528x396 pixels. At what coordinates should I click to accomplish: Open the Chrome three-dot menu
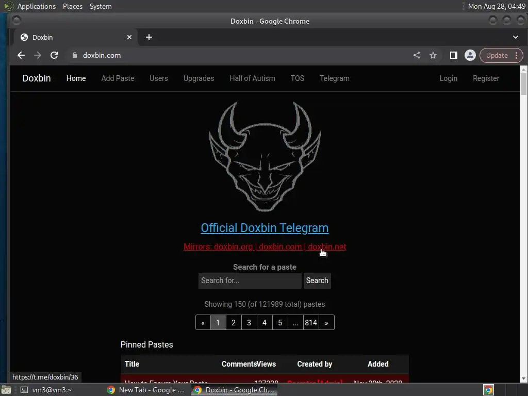[517, 55]
